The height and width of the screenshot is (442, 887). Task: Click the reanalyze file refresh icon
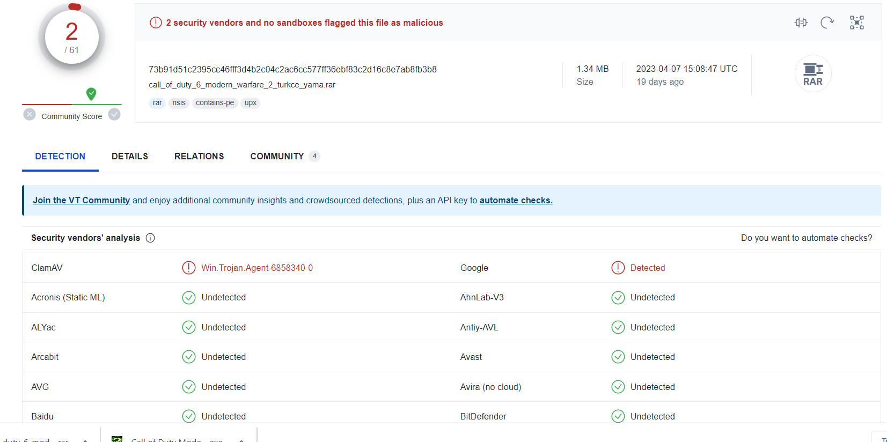[827, 23]
